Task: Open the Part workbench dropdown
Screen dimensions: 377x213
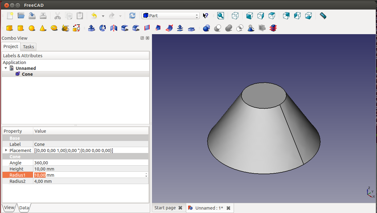Action: tap(170, 16)
